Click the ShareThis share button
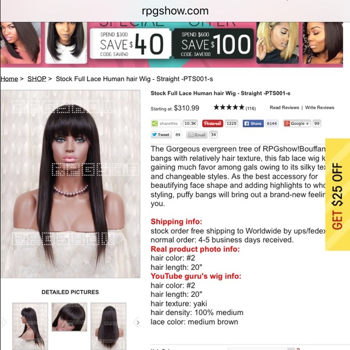 point(165,124)
